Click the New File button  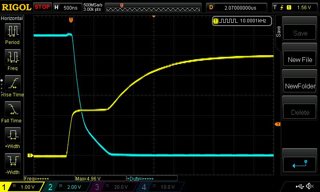tap(300, 59)
